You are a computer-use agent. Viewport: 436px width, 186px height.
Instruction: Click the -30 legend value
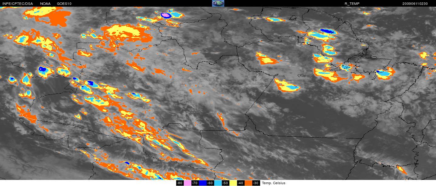coord(256,183)
